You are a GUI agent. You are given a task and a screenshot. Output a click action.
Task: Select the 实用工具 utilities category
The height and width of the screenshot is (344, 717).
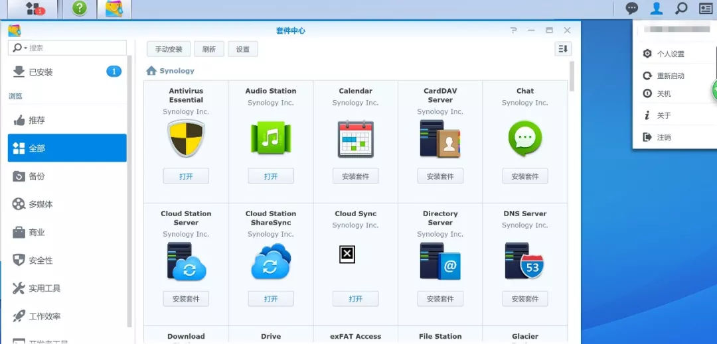[x=67, y=288]
